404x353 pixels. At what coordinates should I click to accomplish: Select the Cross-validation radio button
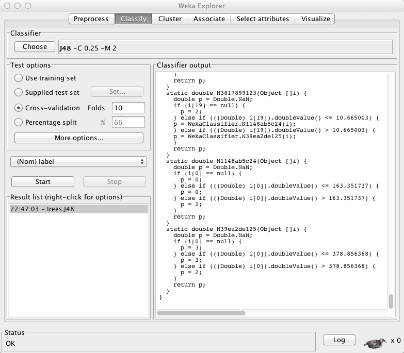coord(19,108)
